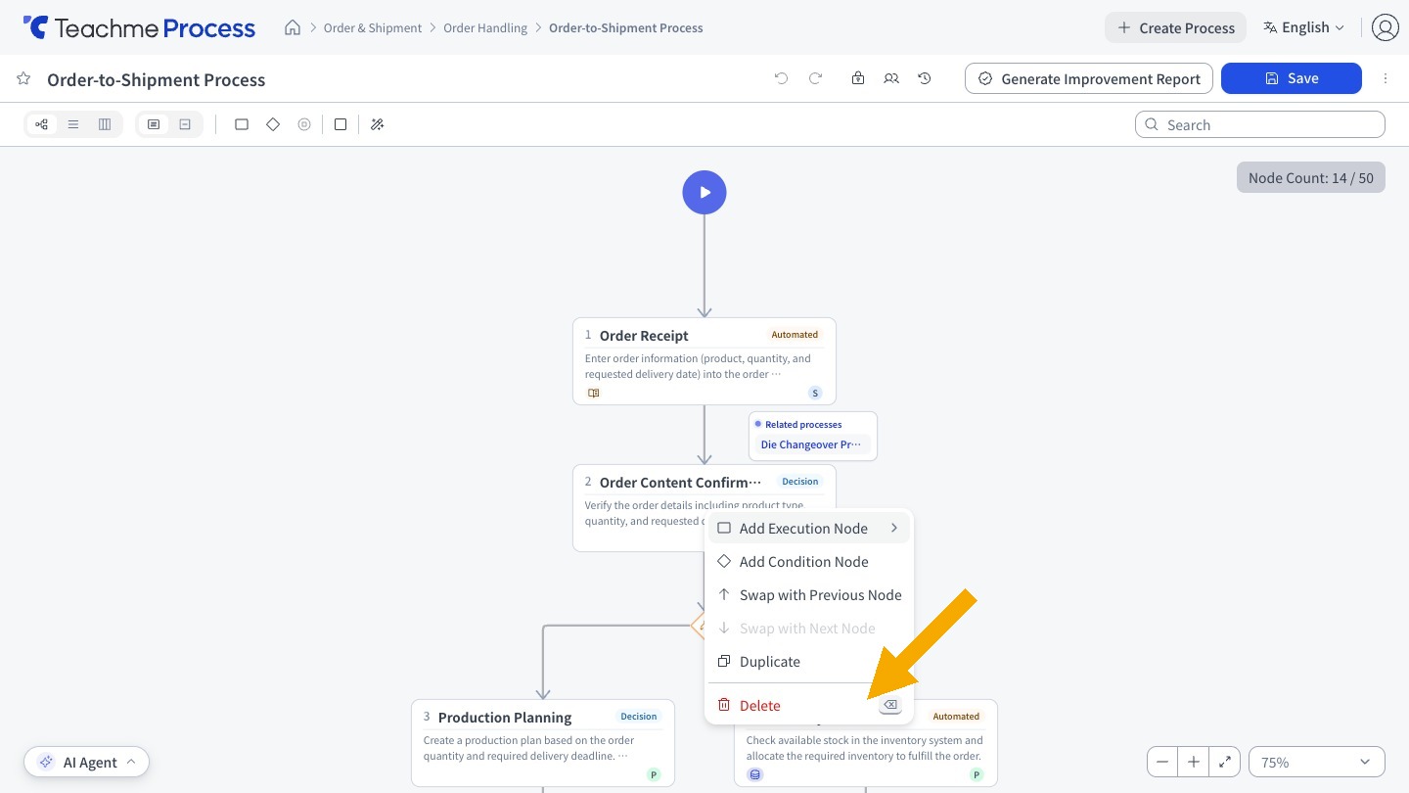Click the Decision tag on Production Planning
This screenshot has width=1409, height=793.
pos(639,717)
